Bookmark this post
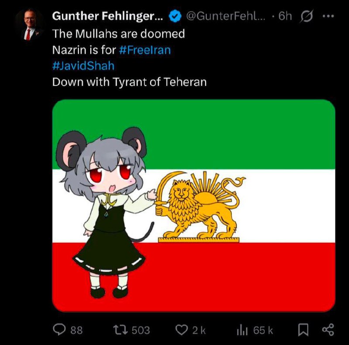This screenshot has height=345, width=349. coord(303,330)
